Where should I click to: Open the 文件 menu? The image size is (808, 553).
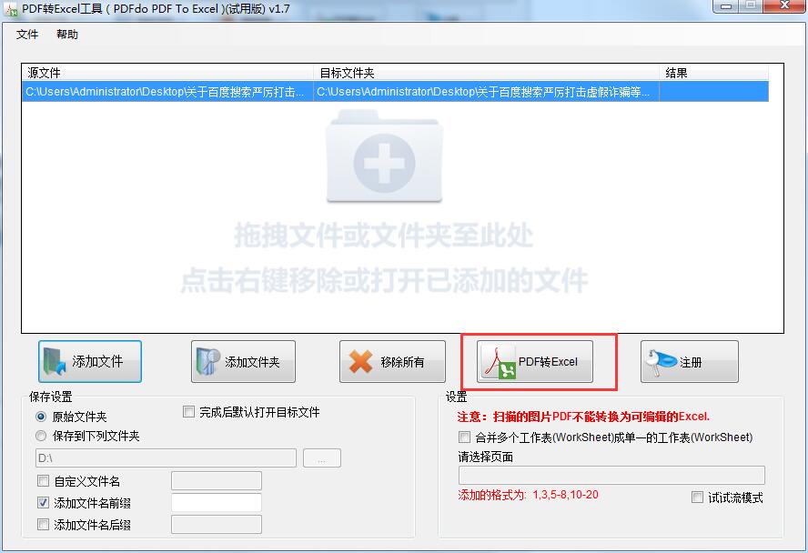point(26,35)
